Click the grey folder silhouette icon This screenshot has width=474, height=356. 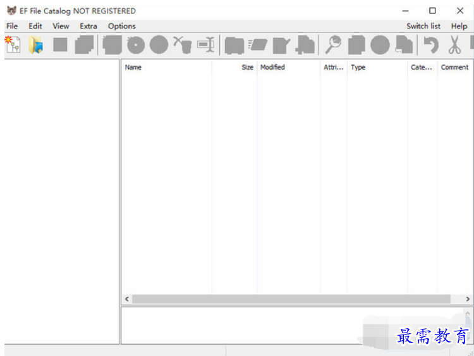click(234, 46)
